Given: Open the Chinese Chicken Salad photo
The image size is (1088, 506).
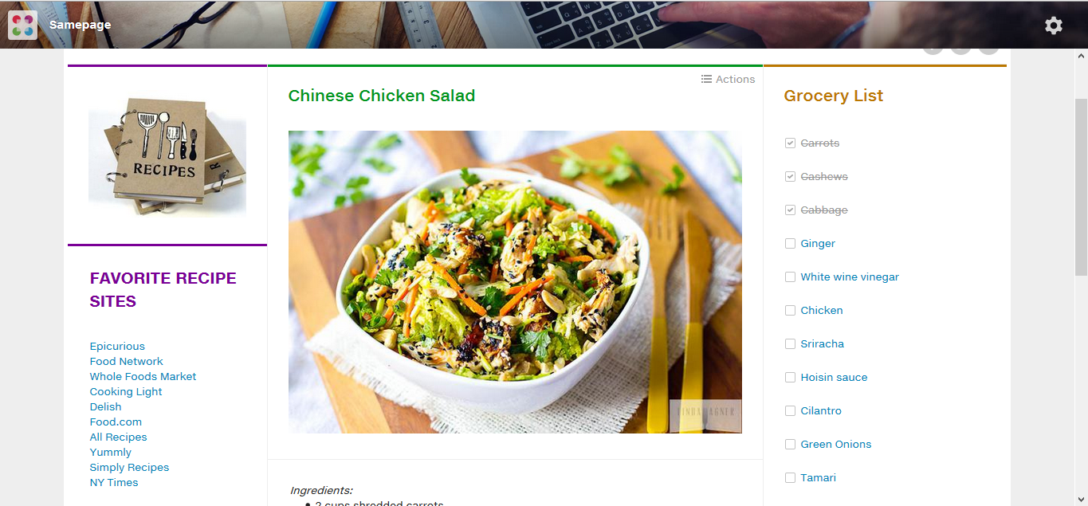Looking at the screenshot, I should pyautogui.click(x=515, y=282).
